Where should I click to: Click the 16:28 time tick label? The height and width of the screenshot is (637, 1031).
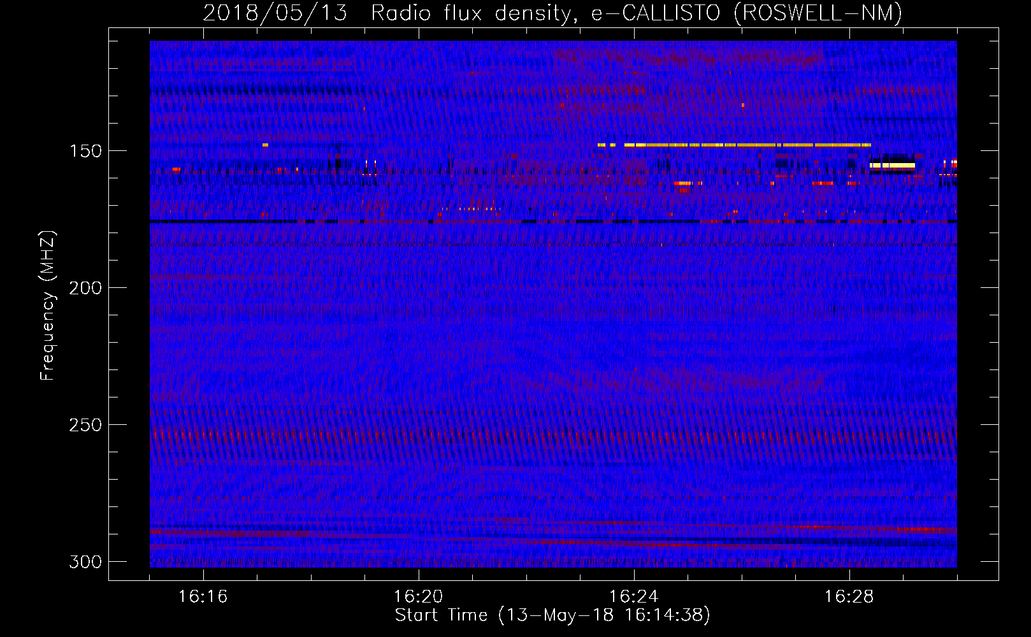point(849,597)
